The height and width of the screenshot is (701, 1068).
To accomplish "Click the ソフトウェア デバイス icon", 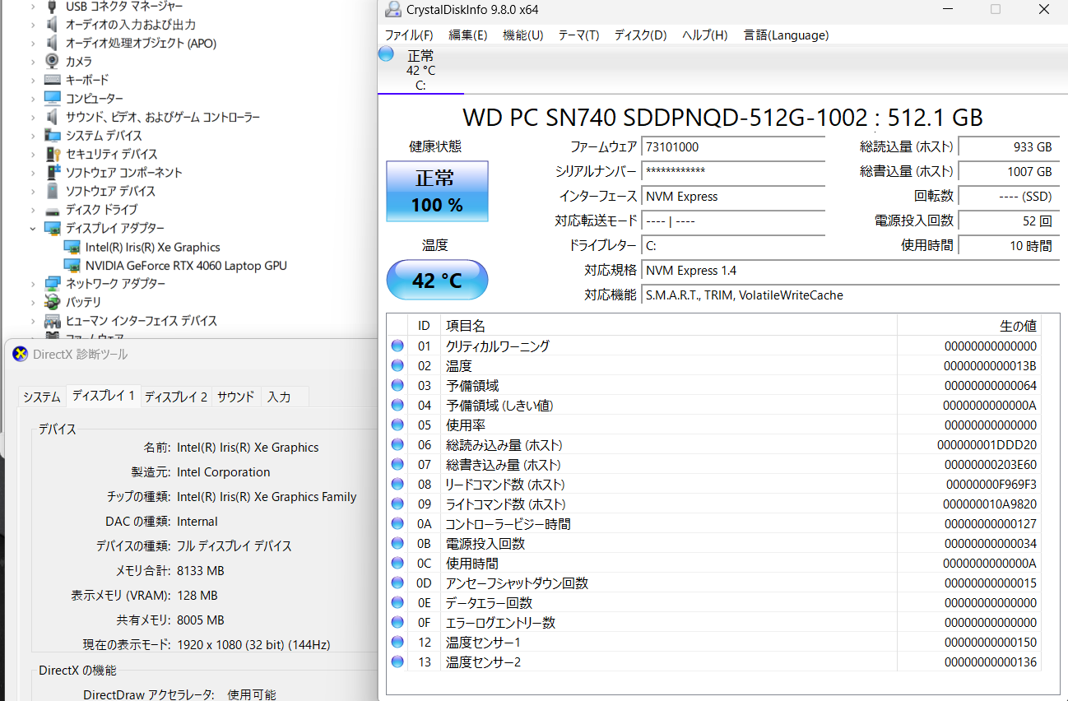I will coord(53,191).
